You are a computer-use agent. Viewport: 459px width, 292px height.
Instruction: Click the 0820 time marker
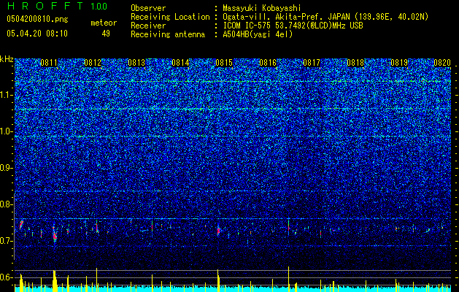tap(442, 63)
